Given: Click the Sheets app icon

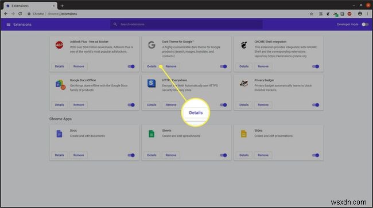Looking at the screenshot, I should tap(151, 134).
